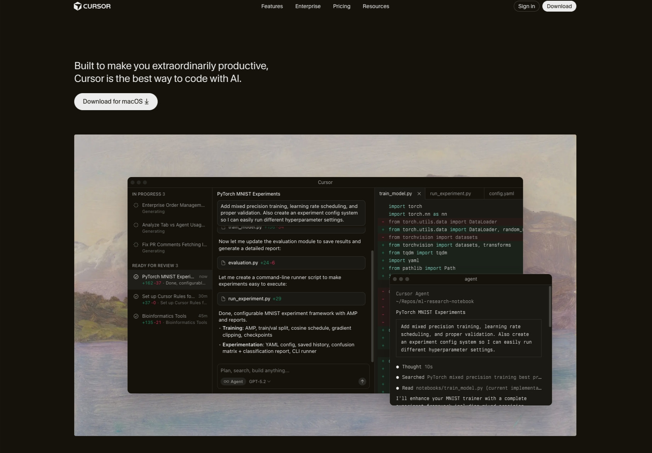Open the Resources menu
The height and width of the screenshot is (453, 652).
[376, 6]
